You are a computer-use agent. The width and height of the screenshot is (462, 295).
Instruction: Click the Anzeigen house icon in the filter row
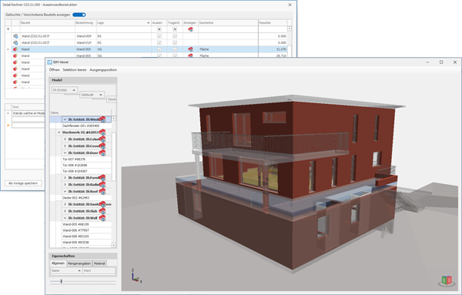pos(190,29)
